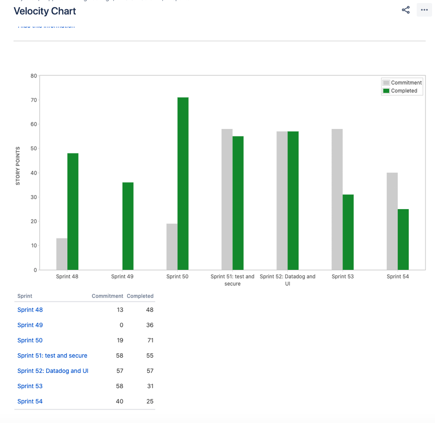The height and width of the screenshot is (423, 435).
Task: Click the Sprint 48 green completed bar
Action: (x=73, y=212)
